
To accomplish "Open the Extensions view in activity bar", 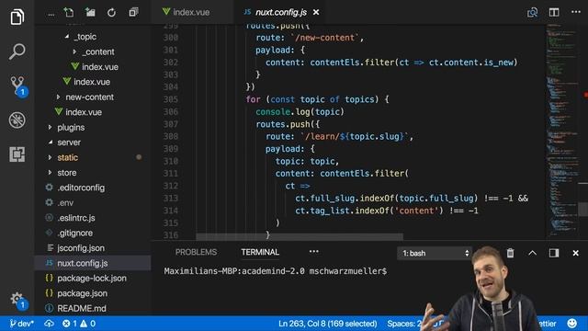I will click(x=17, y=154).
